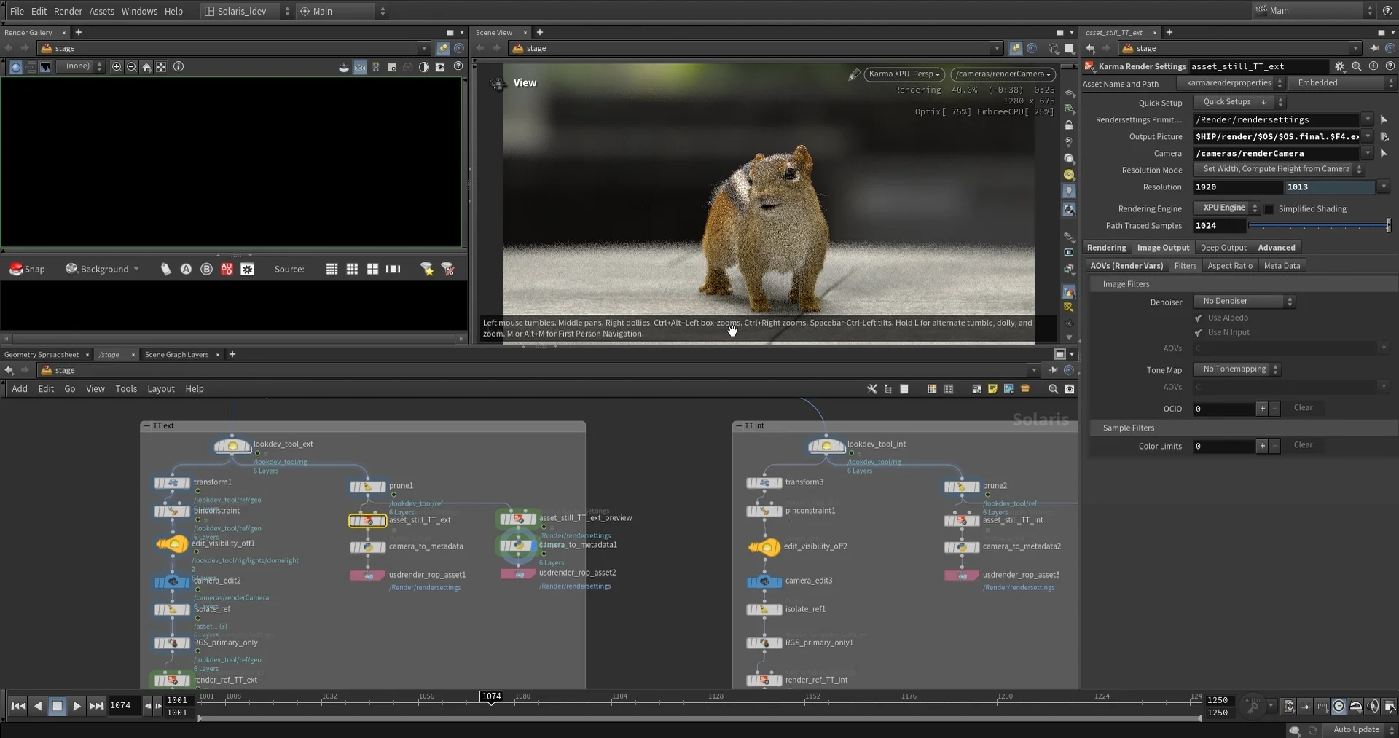This screenshot has width=1399, height=738.
Task: Click the home view icon in Render Gallery
Action: 146,67
